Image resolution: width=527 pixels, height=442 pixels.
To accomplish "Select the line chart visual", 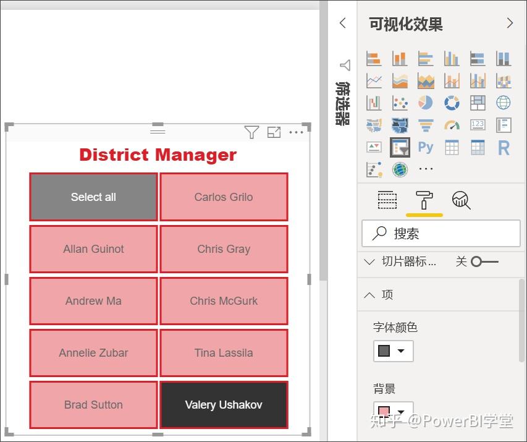I will tap(374, 81).
